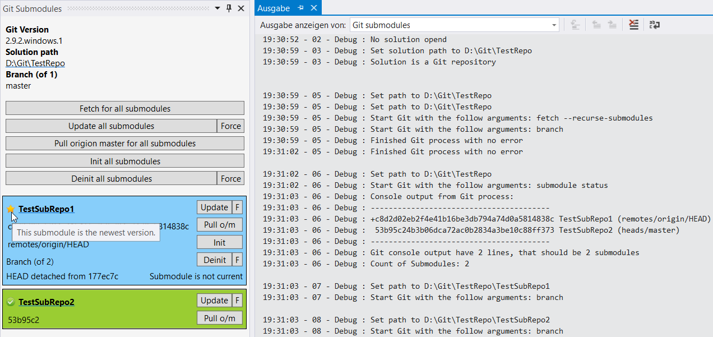Click Pull o/m button for TestSubRepo1
This screenshot has height=337, width=713.
click(x=220, y=225)
